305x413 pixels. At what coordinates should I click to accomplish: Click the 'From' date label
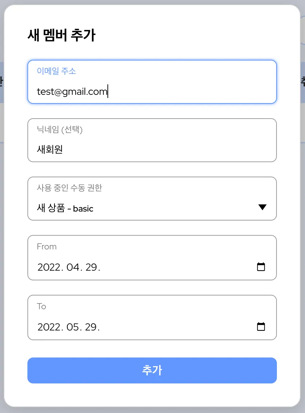click(47, 247)
